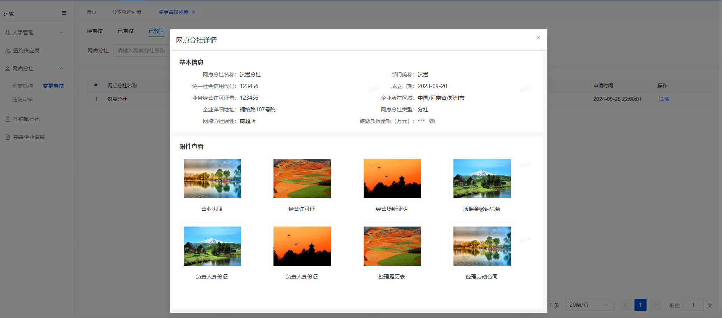Image resolution: width=722 pixels, height=318 pixels.
Task: View the 质保金缴纳凭条 attachment image
Action: 482,178
